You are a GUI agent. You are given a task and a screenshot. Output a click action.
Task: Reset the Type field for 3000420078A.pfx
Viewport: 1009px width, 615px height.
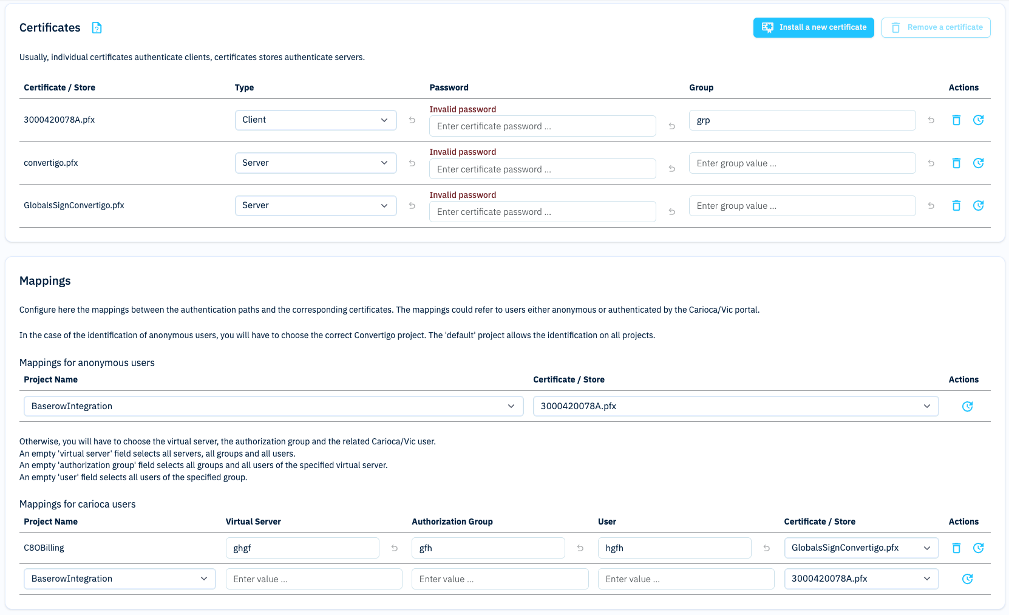point(412,120)
